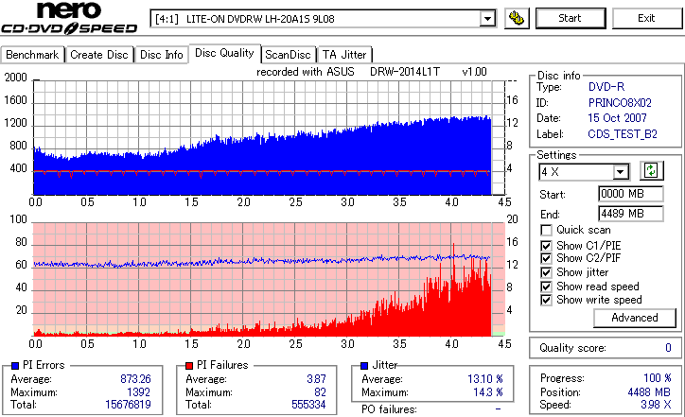Click the recorded with ASUS DRW-2014L1T text
The height and width of the screenshot is (417, 685).
pyautogui.click(x=371, y=72)
